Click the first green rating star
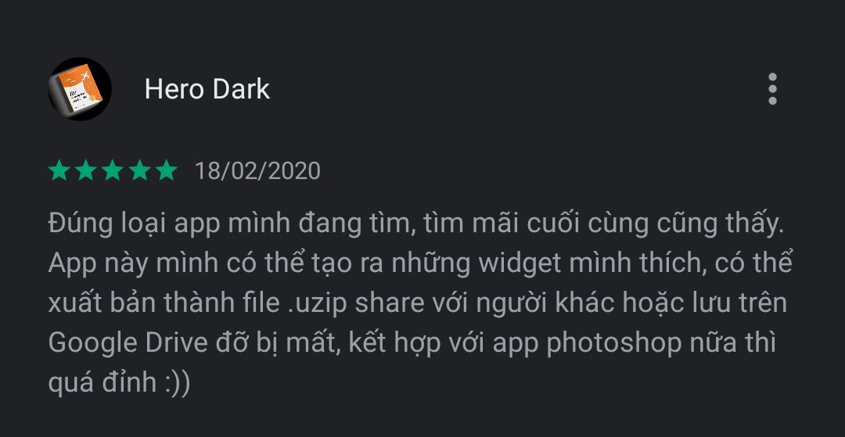The image size is (845, 437). (59, 170)
